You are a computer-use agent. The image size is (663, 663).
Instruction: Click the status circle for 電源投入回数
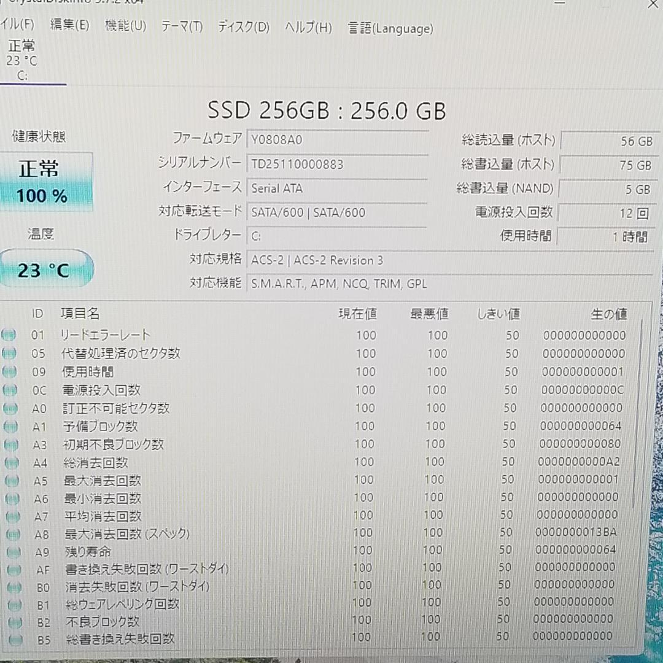(10, 390)
